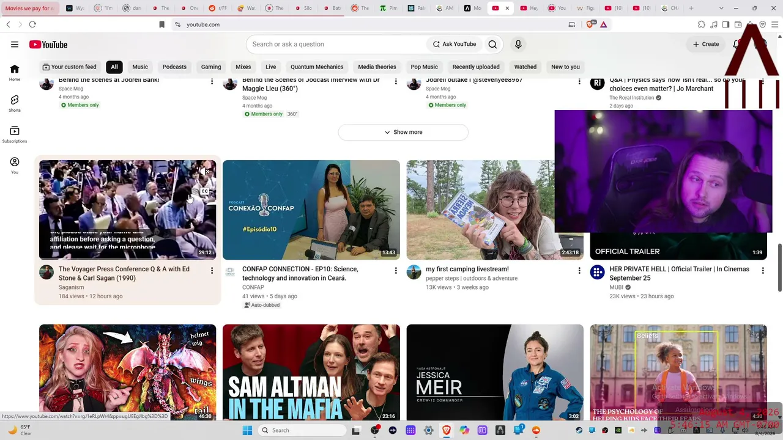Open the Windows Start menu
The image size is (783, 440).
[247, 430]
